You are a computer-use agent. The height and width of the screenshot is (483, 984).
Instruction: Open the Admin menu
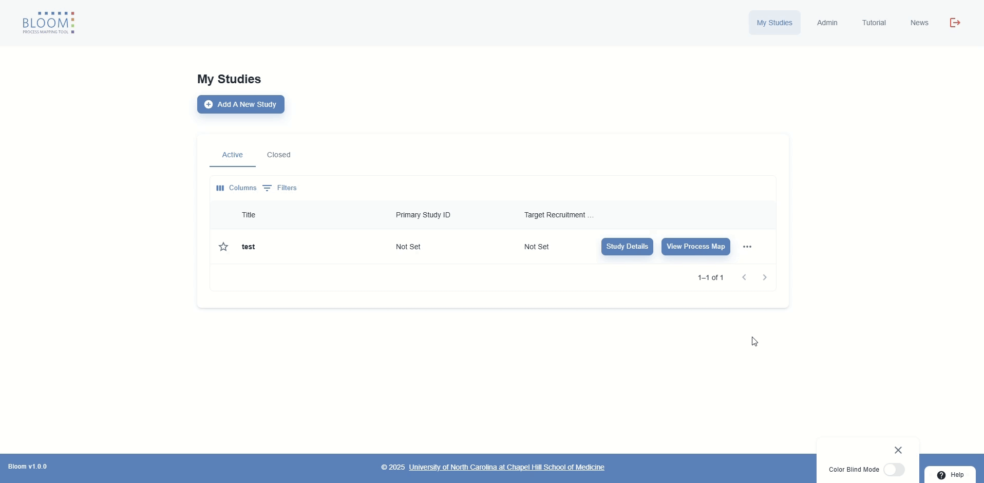click(826, 23)
